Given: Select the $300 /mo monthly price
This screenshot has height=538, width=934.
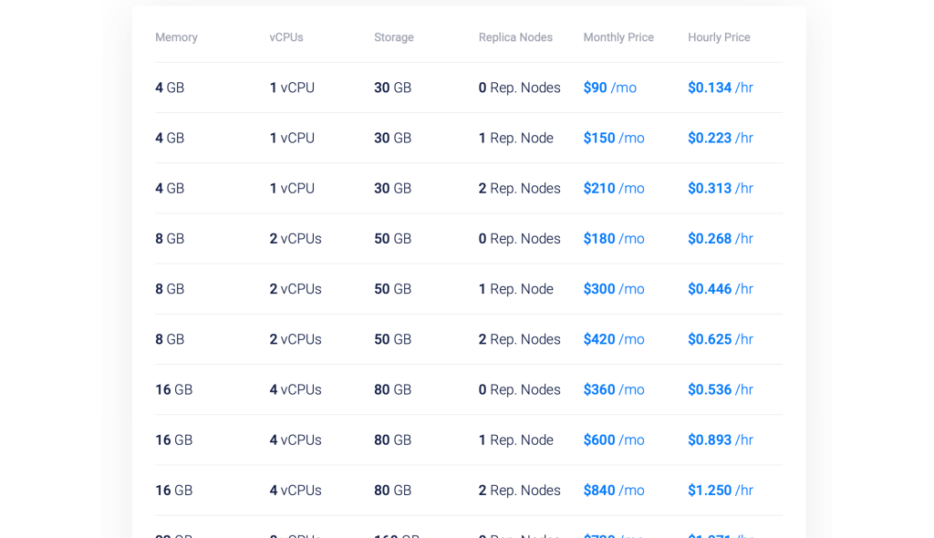Looking at the screenshot, I should click(614, 289).
